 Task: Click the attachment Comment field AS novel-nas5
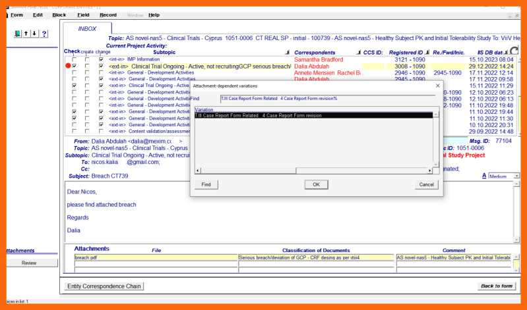pos(453,257)
